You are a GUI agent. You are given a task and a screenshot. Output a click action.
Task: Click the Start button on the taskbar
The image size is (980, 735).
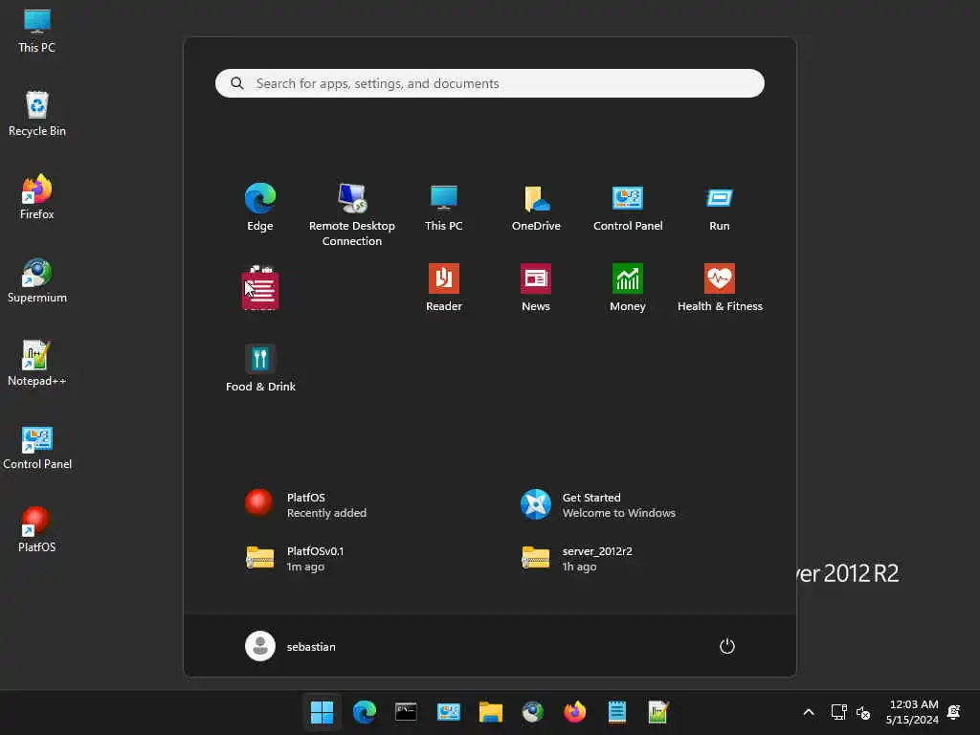coord(322,712)
